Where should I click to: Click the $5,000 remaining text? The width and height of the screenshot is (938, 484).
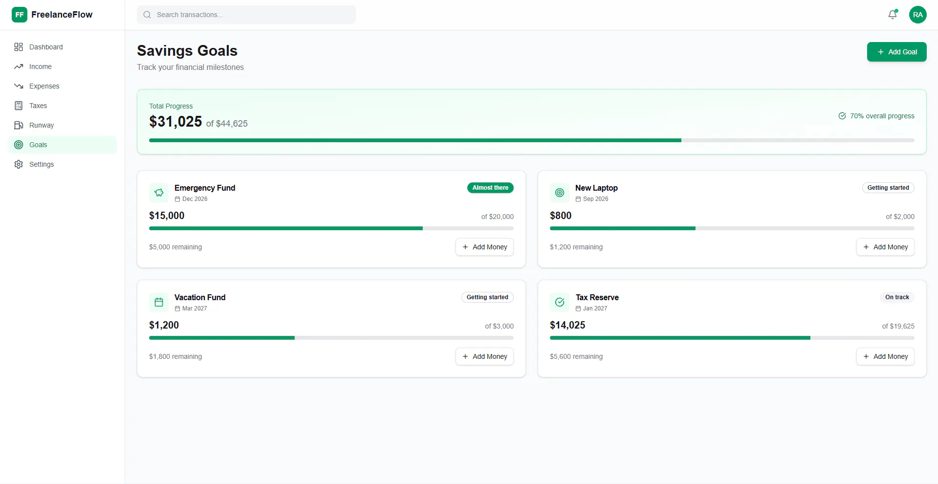pyautogui.click(x=175, y=247)
